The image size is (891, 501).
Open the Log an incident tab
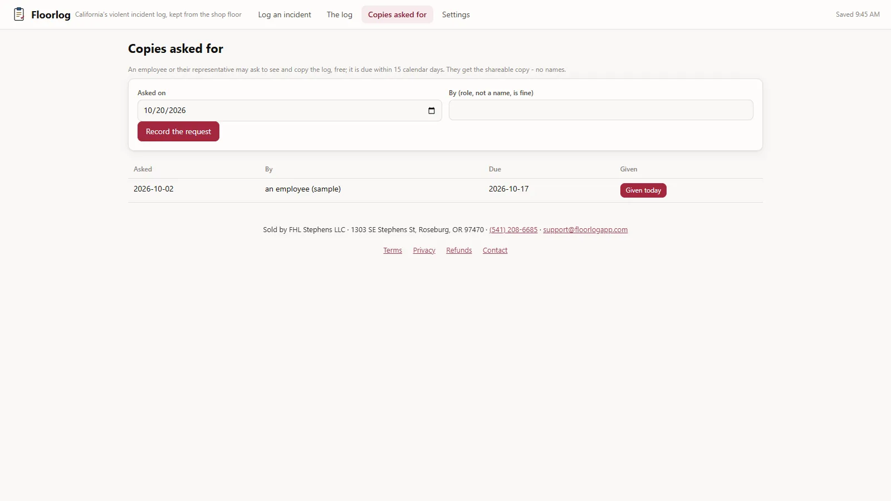pos(285,15)
